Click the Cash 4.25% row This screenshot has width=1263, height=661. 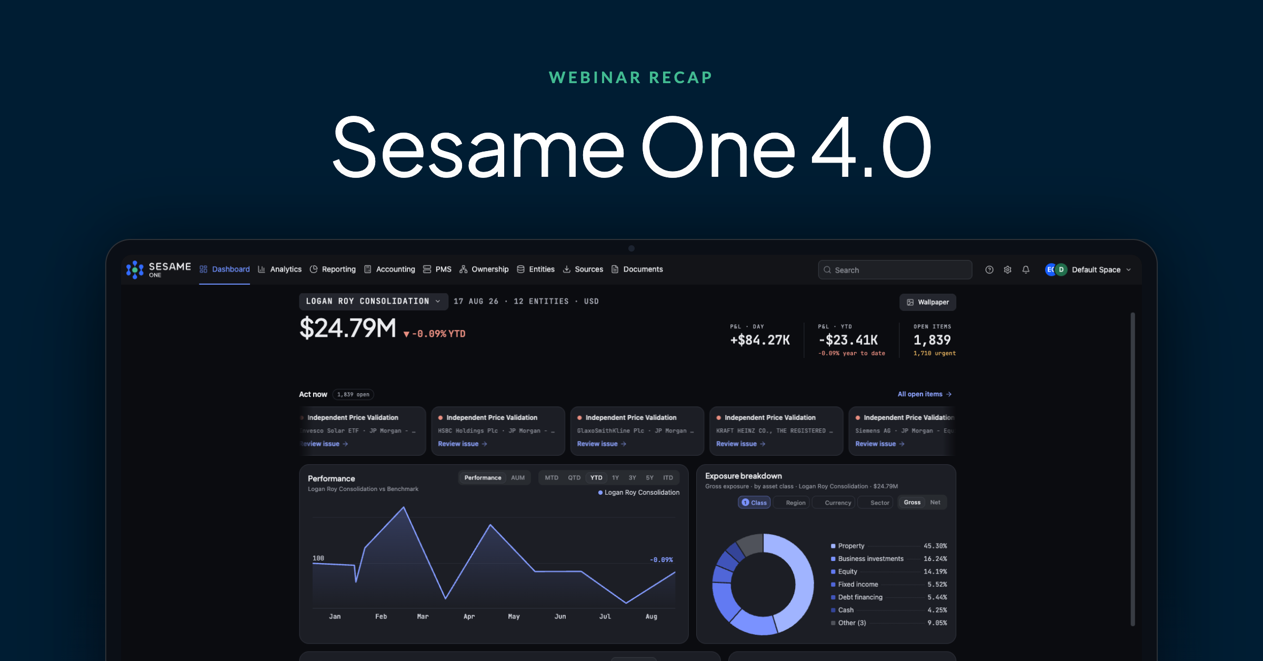coord(889,610)
